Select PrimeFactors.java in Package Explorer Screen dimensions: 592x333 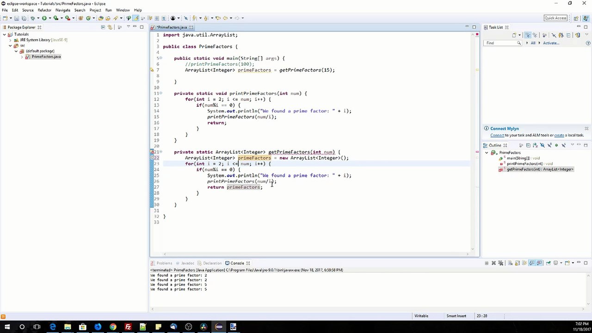coord(46,56)
